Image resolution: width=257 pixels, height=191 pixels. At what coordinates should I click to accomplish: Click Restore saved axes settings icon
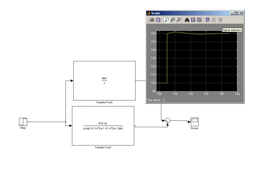tap(199, 20)
